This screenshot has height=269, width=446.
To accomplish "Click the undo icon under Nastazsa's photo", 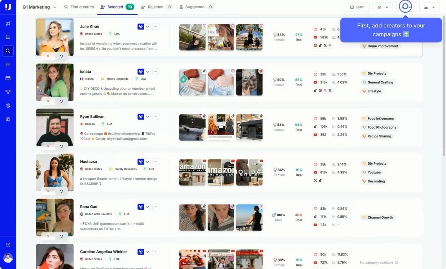I will tap(61, 191).
